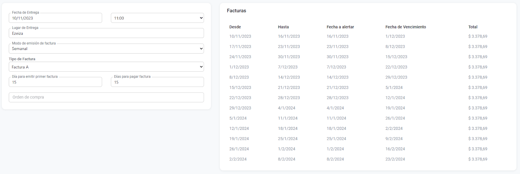Focus the Día para emitir primer factura field
The image size is (520, 174).
(55, 82)
